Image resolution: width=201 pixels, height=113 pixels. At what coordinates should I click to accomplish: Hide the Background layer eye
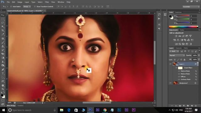[x=170, y=83]
